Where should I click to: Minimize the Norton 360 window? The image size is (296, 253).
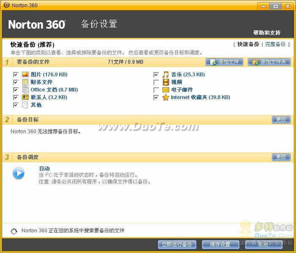pos(263,6)
